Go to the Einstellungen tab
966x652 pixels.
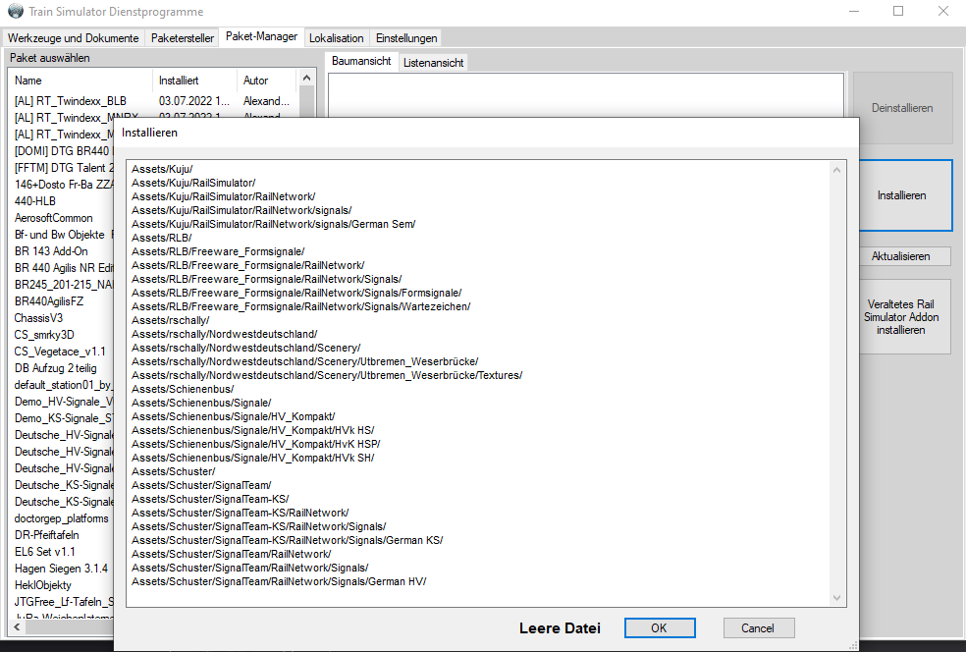[406, 37]
